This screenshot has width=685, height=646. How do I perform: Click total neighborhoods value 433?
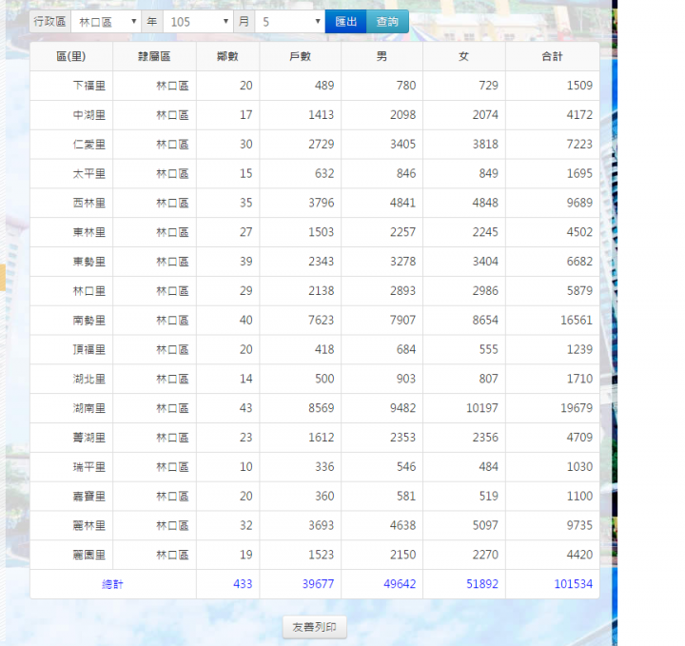click(243, 584)
